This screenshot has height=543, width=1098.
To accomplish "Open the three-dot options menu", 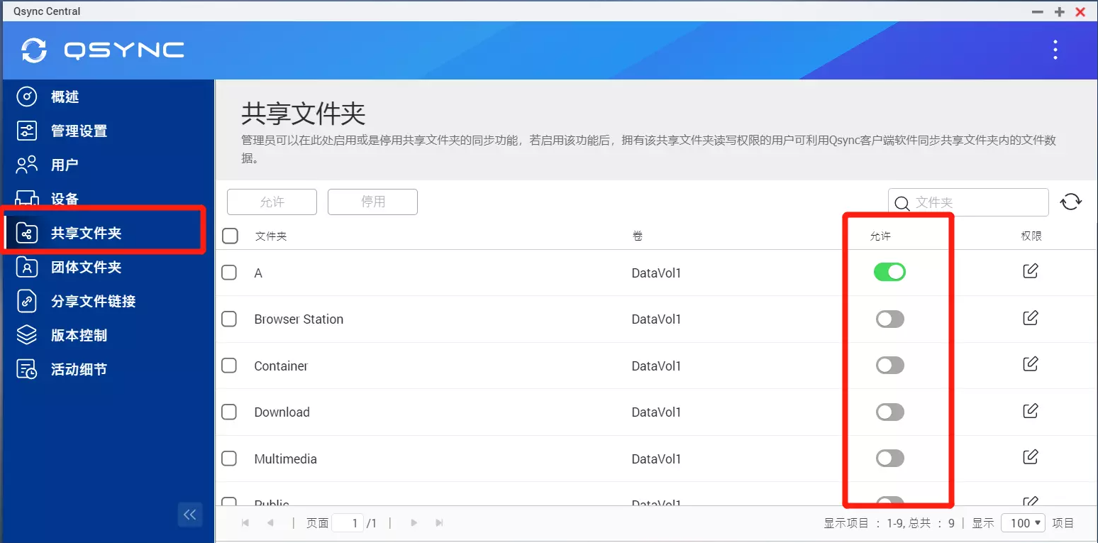I will click(1055, 50).
